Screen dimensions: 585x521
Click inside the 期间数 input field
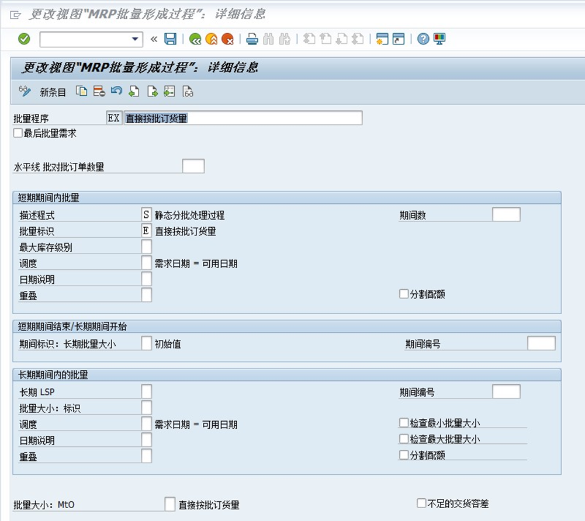506,214
